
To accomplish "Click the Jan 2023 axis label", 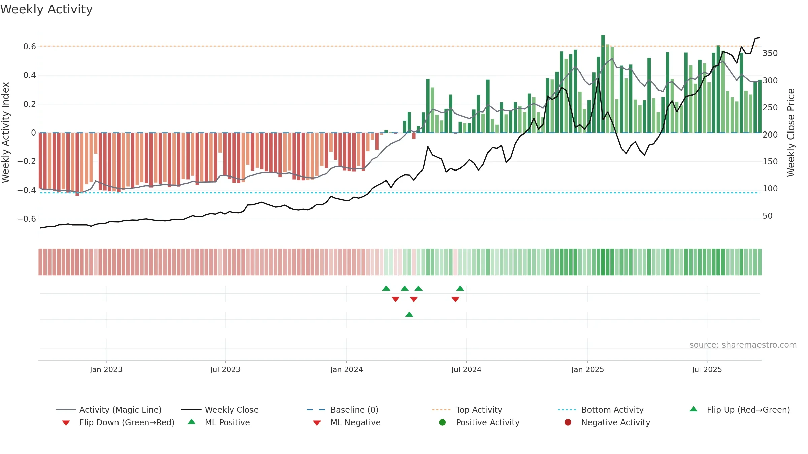I will [106, 369].
